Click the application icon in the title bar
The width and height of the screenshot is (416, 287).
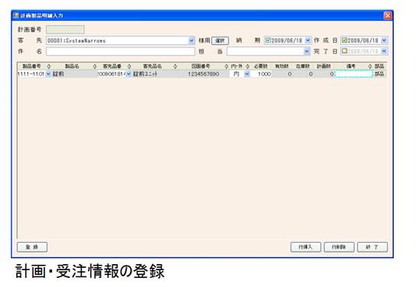(15, 15)
